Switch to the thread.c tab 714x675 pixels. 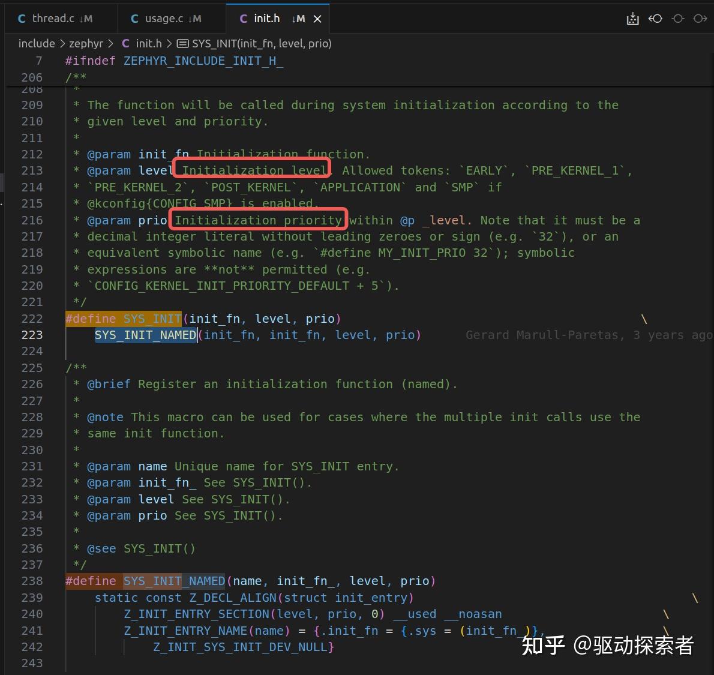(55, 19)
